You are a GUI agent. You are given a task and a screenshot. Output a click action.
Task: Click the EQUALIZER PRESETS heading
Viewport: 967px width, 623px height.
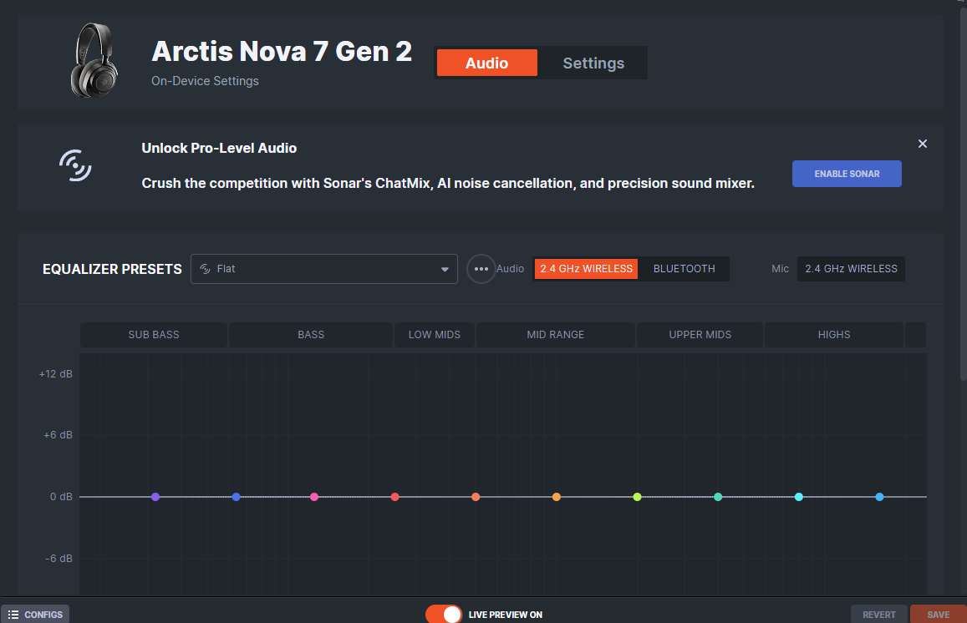(112, 269)
